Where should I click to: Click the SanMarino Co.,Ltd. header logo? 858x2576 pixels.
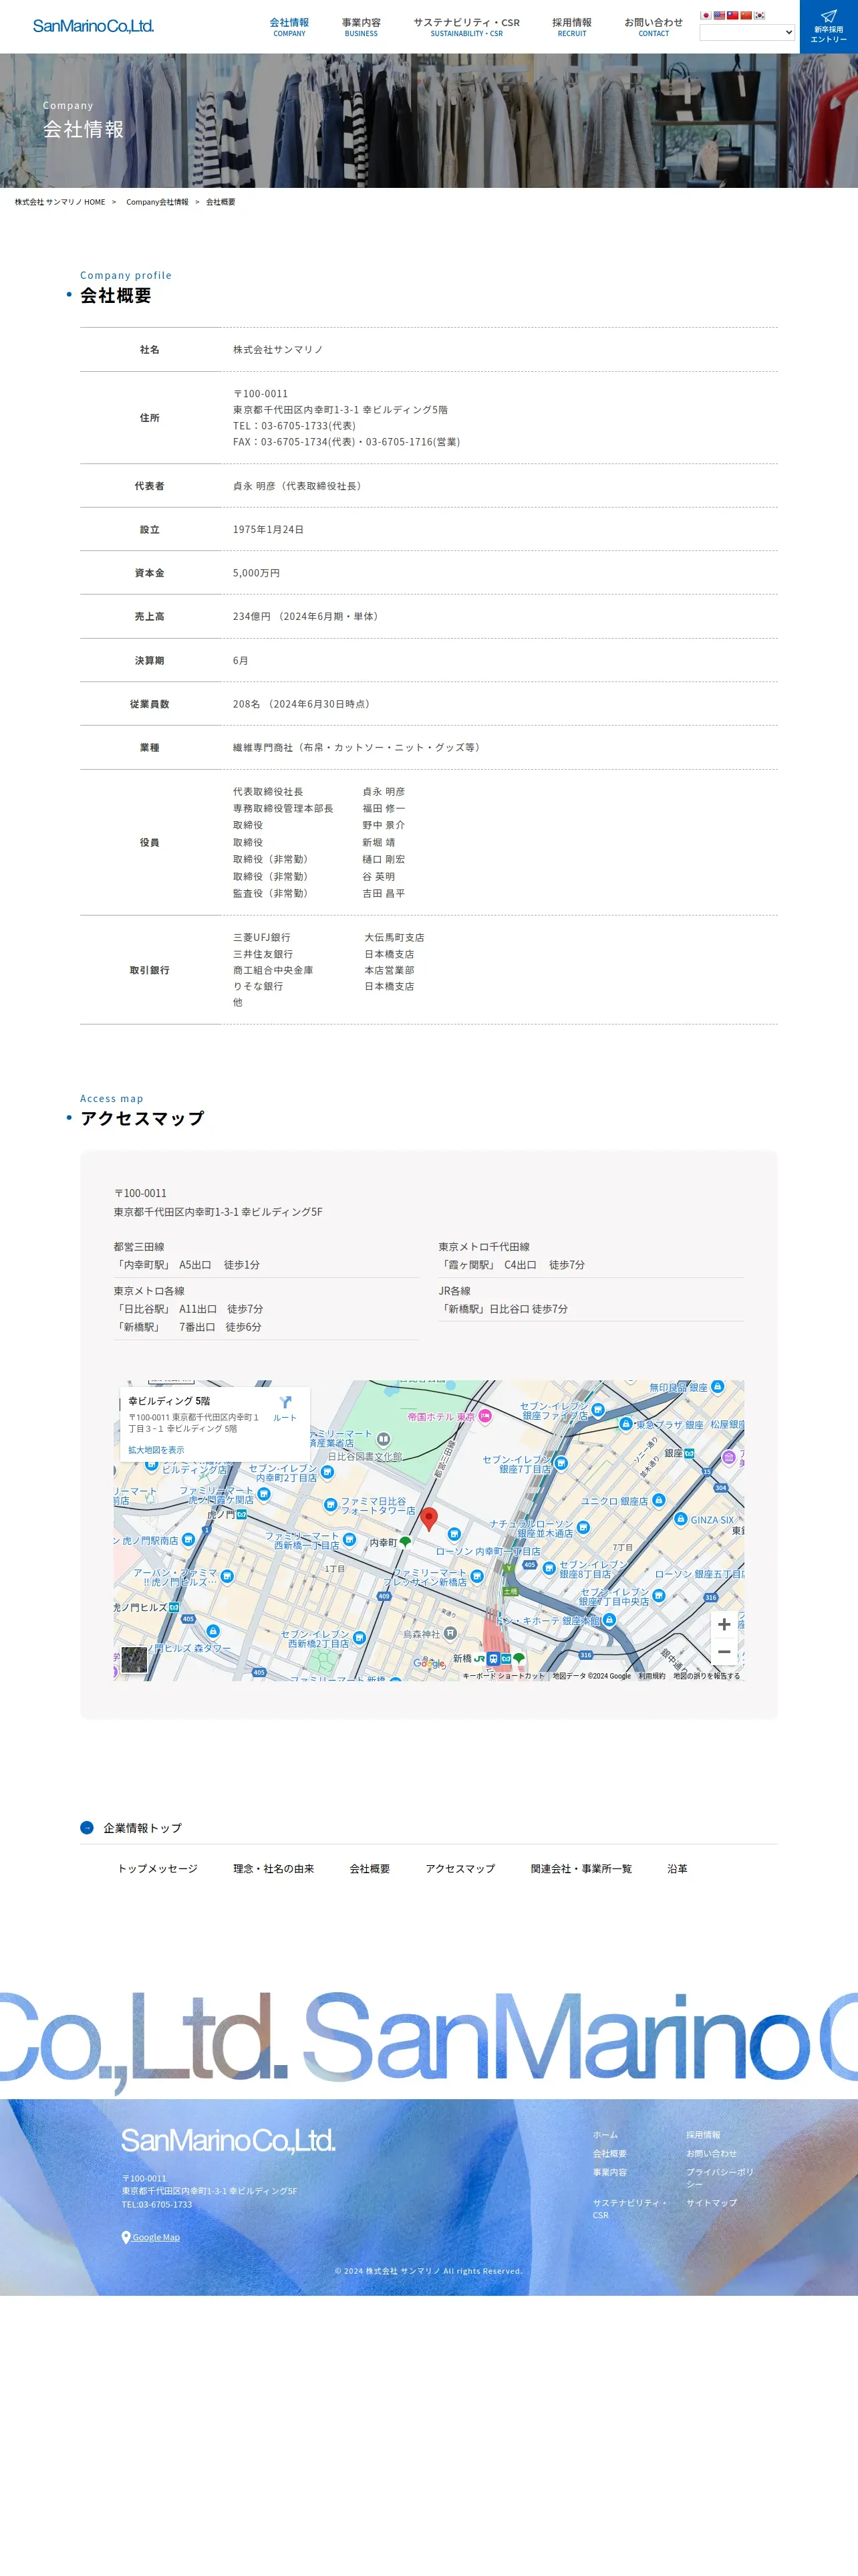[x=93, y=26]
